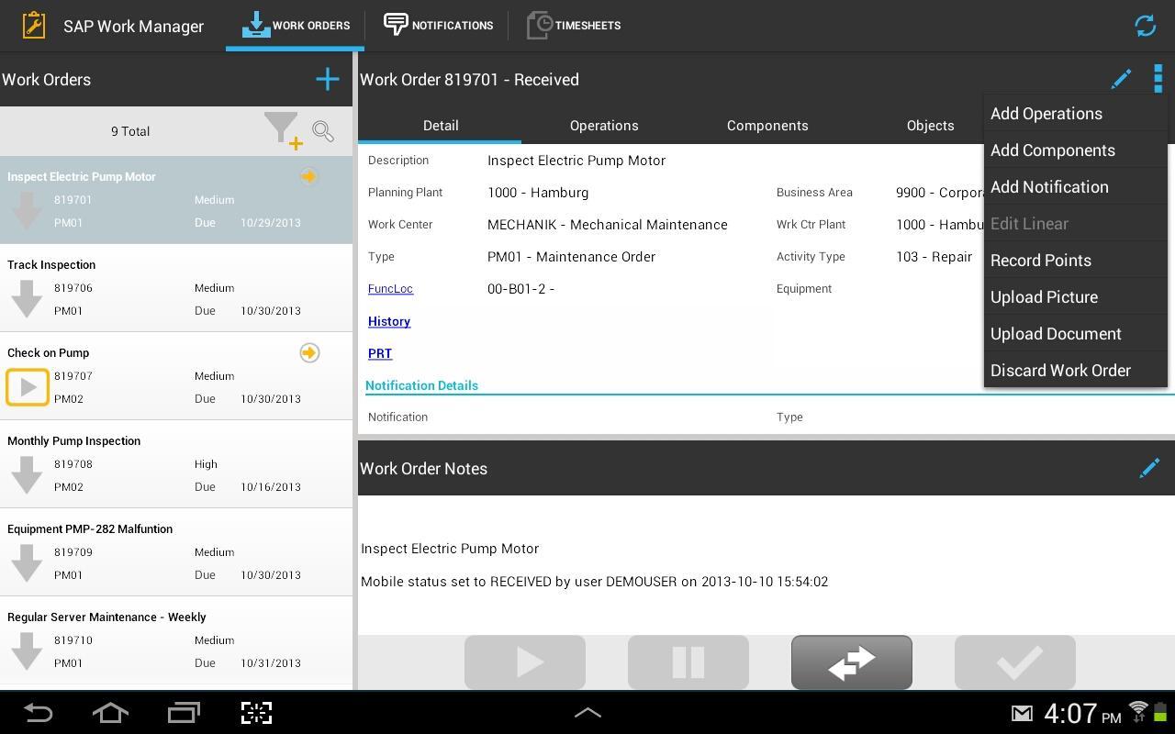Tap the start work order play button
The height and width of the screenshot is (734, 1175).
[525, 662]
